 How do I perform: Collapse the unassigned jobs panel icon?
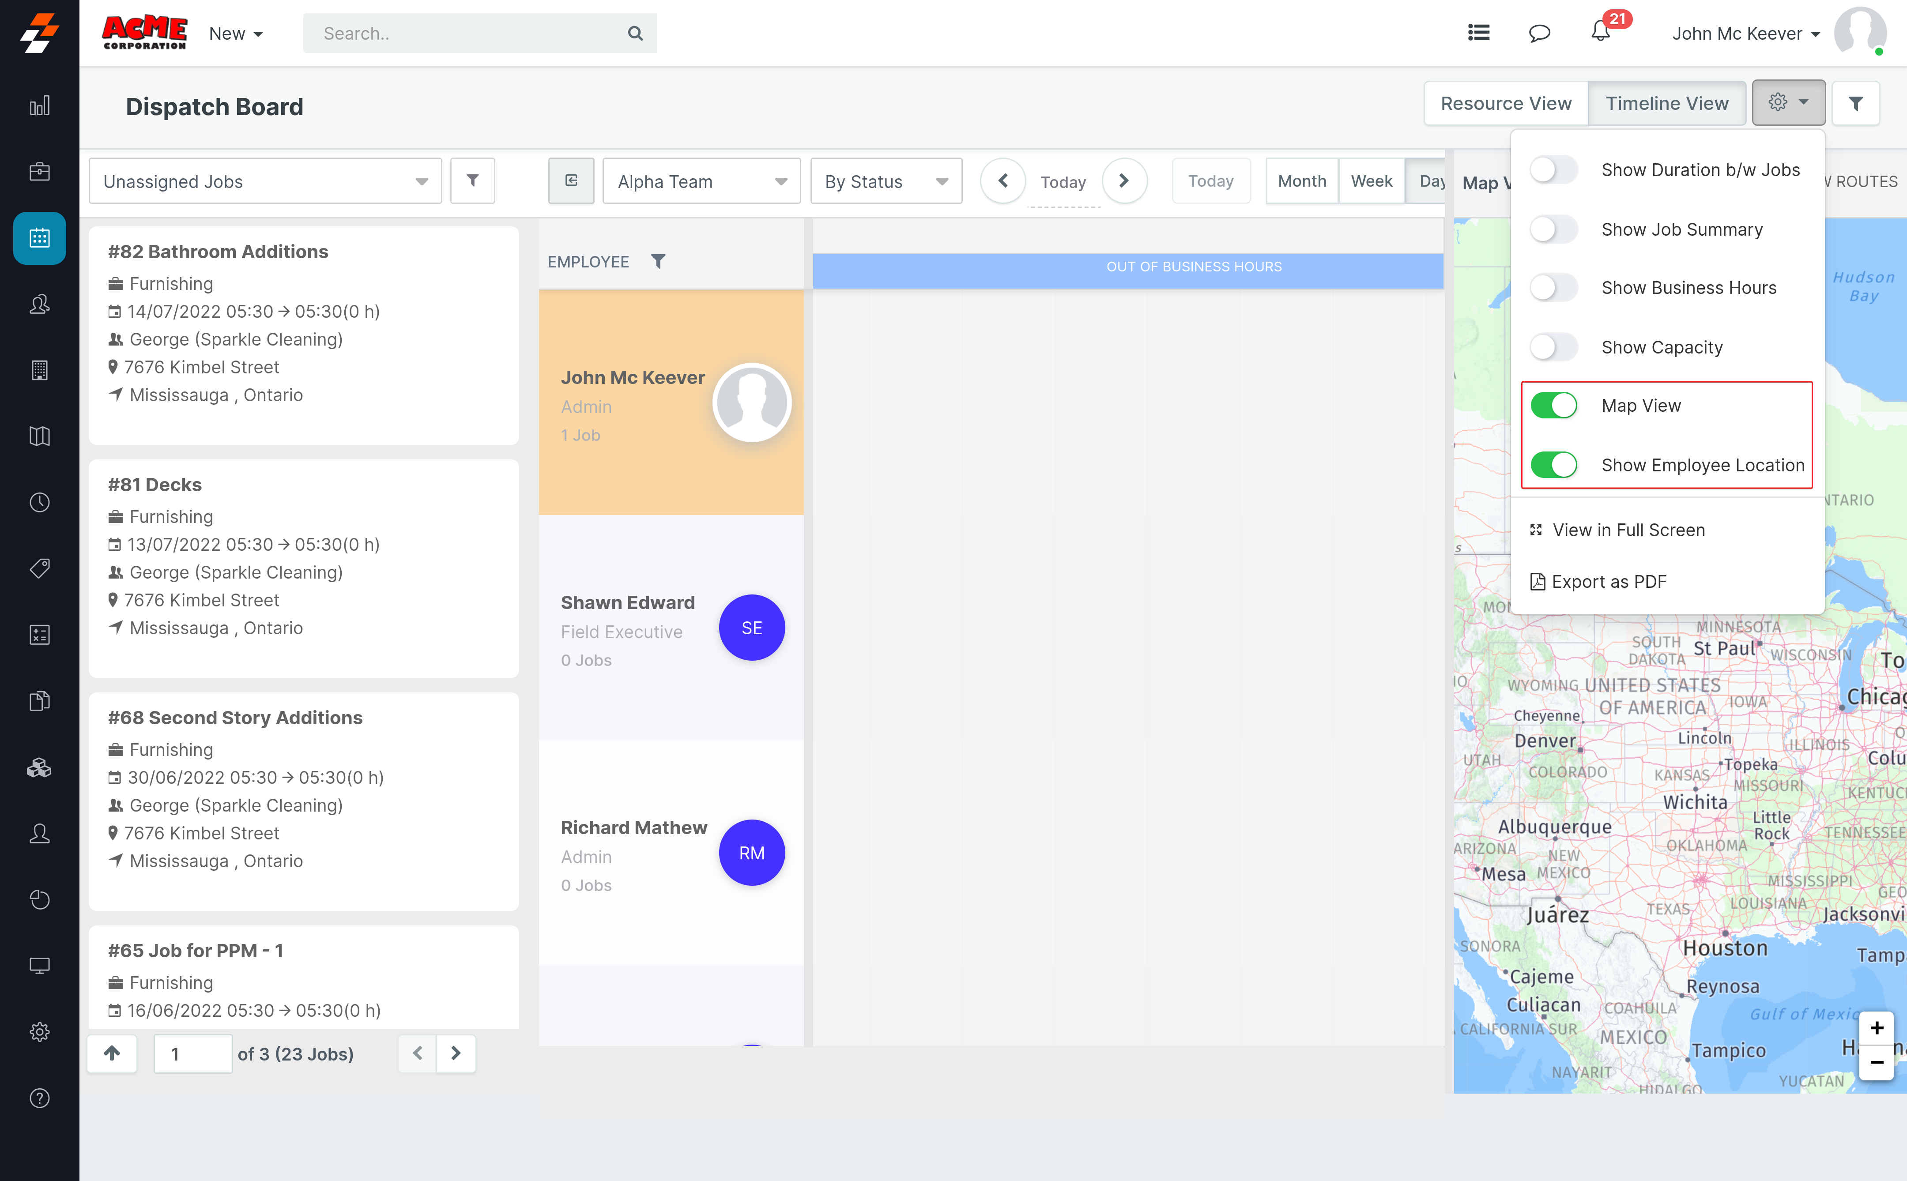[x=571, y=181]
